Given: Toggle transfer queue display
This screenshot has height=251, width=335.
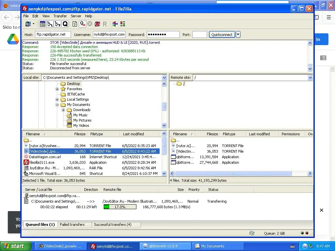Looking at the screenshot, I should (65, 24).
